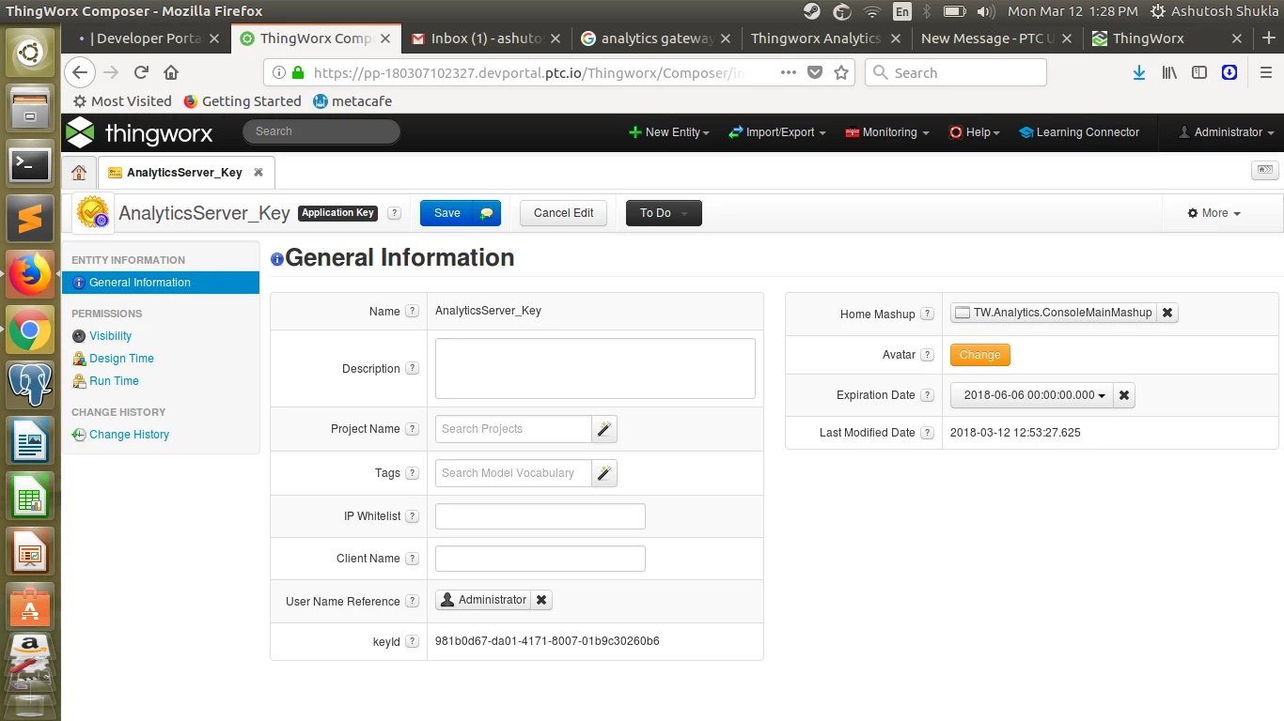
Task: Remove the TW.Analytics.ConsoleMainMashup home mashup
Action: [1167, 313]
